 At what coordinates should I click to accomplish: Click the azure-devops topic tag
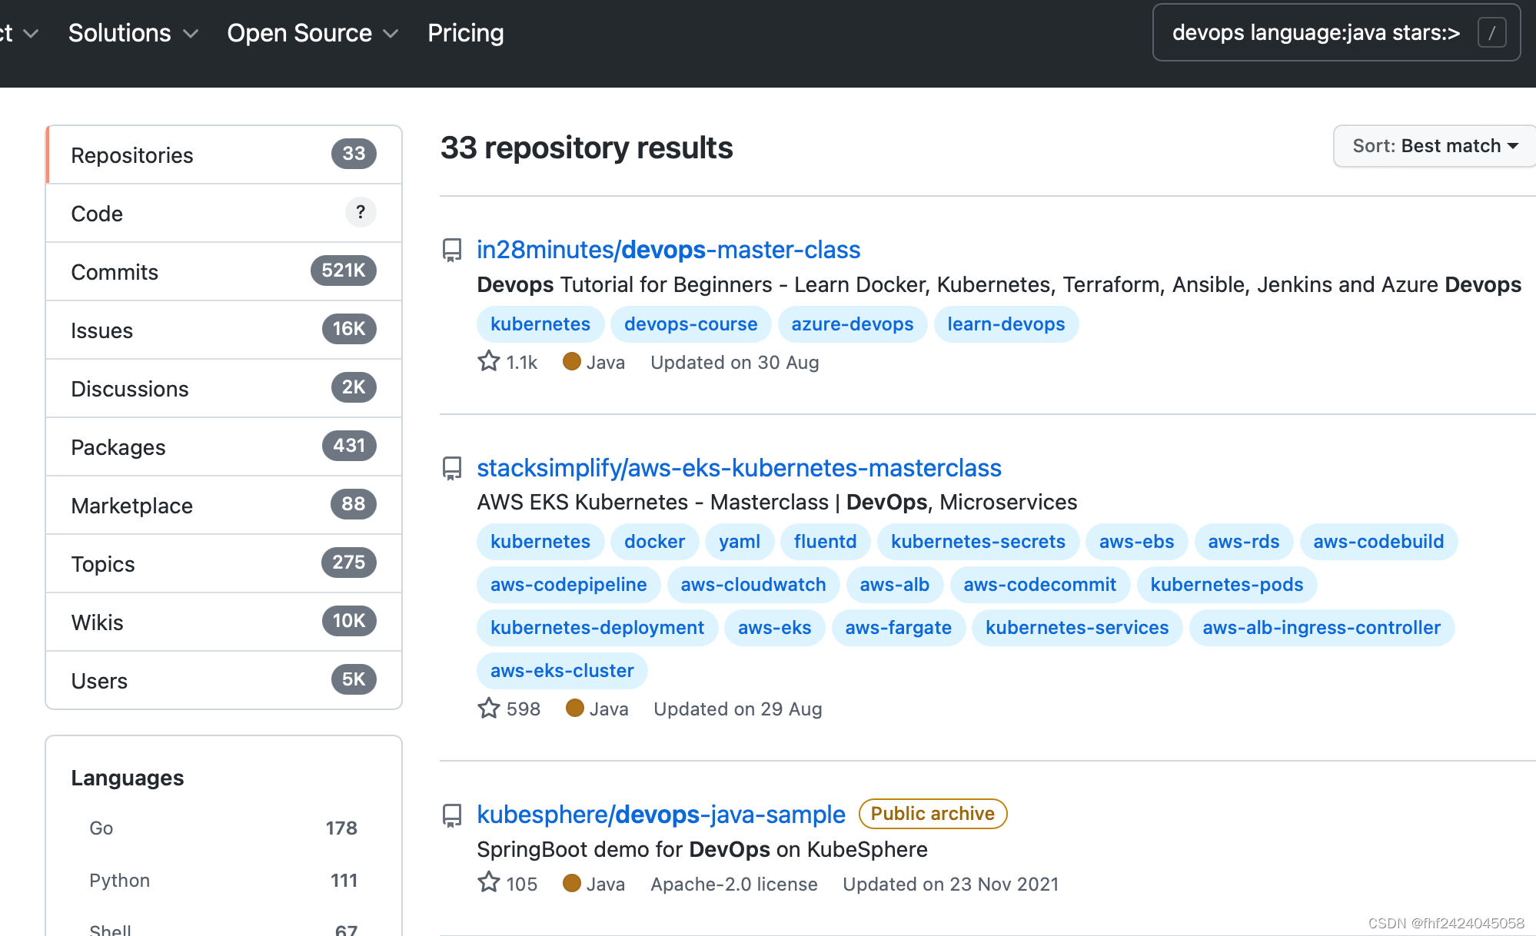[853, 324]
